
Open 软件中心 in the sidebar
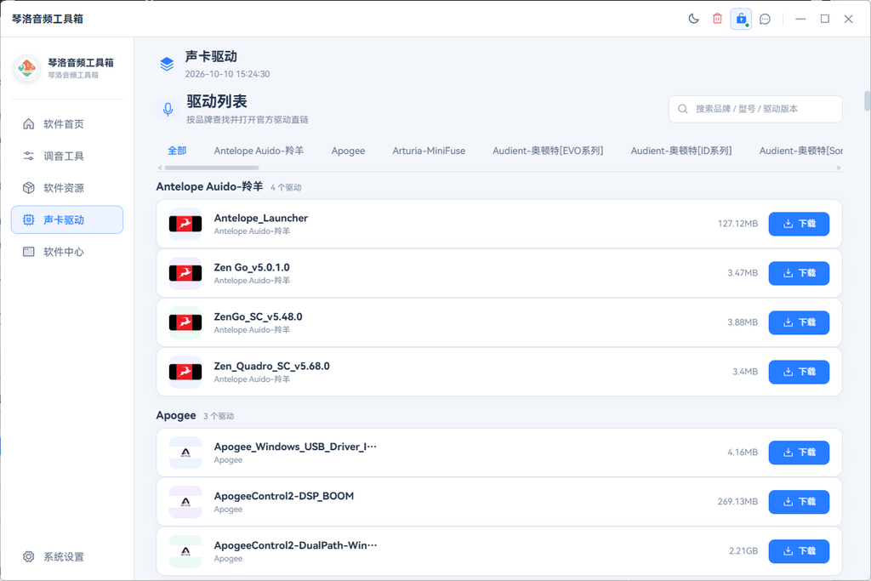click(x=67, y=252)
